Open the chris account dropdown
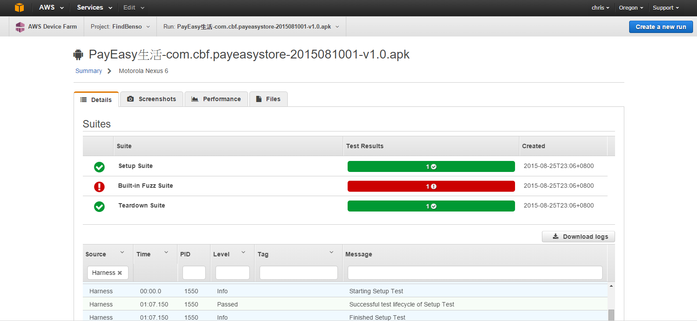This screenshot has height=321, width=697. click(x=601, y=8)
